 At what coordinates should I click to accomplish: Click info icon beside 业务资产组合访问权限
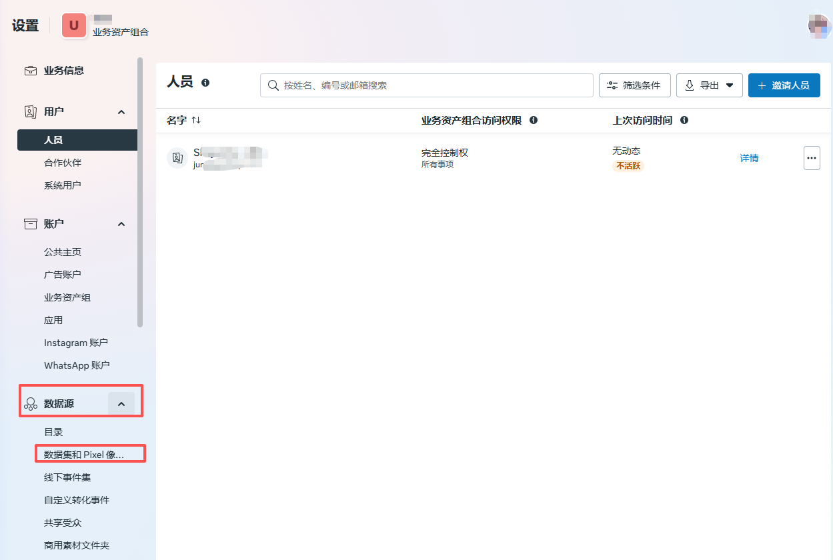point(534,121)
